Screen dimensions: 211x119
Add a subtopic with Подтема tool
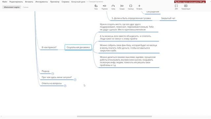pos(105,7)
